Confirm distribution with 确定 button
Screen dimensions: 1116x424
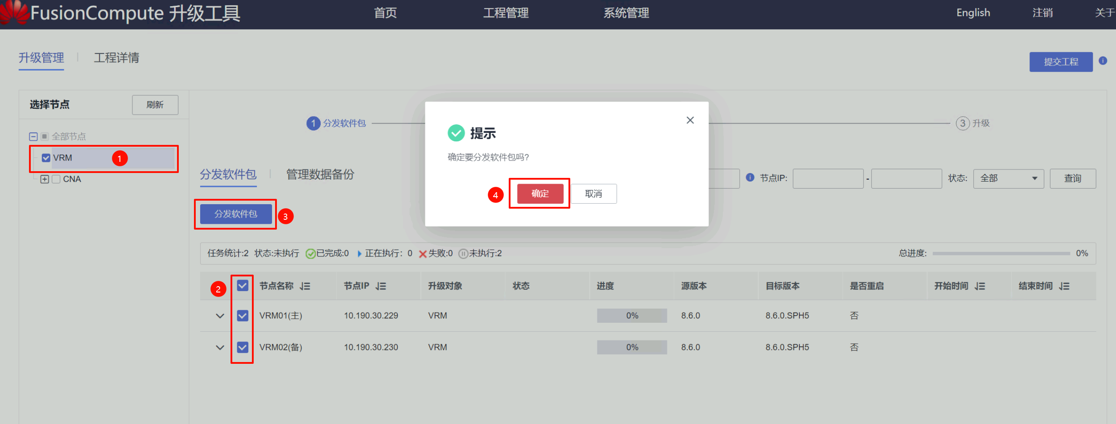[540, 193]
